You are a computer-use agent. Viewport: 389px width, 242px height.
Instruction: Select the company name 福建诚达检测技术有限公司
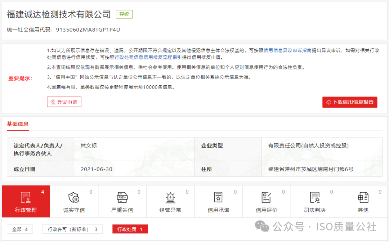58,14
